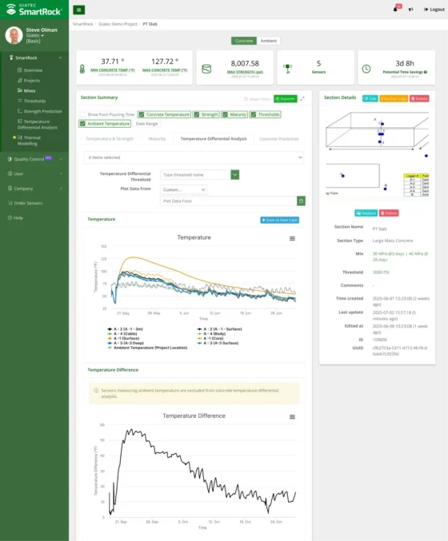Uncheck Maturity filter checkbox
This screenshot has width=448, height=541.
pyautogui.click(x=226, y=114)
